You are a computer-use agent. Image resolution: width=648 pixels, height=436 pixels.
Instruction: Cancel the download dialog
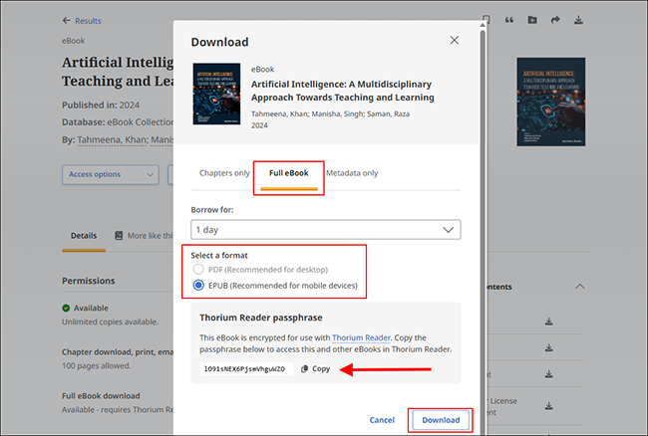click(x=382, y=420)
